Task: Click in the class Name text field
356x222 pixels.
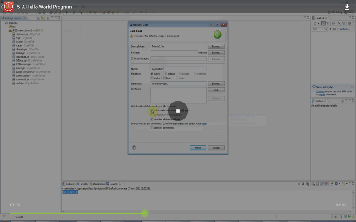Action: 178,69
